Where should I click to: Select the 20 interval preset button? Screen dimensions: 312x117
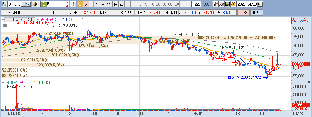tap(158, 4)
